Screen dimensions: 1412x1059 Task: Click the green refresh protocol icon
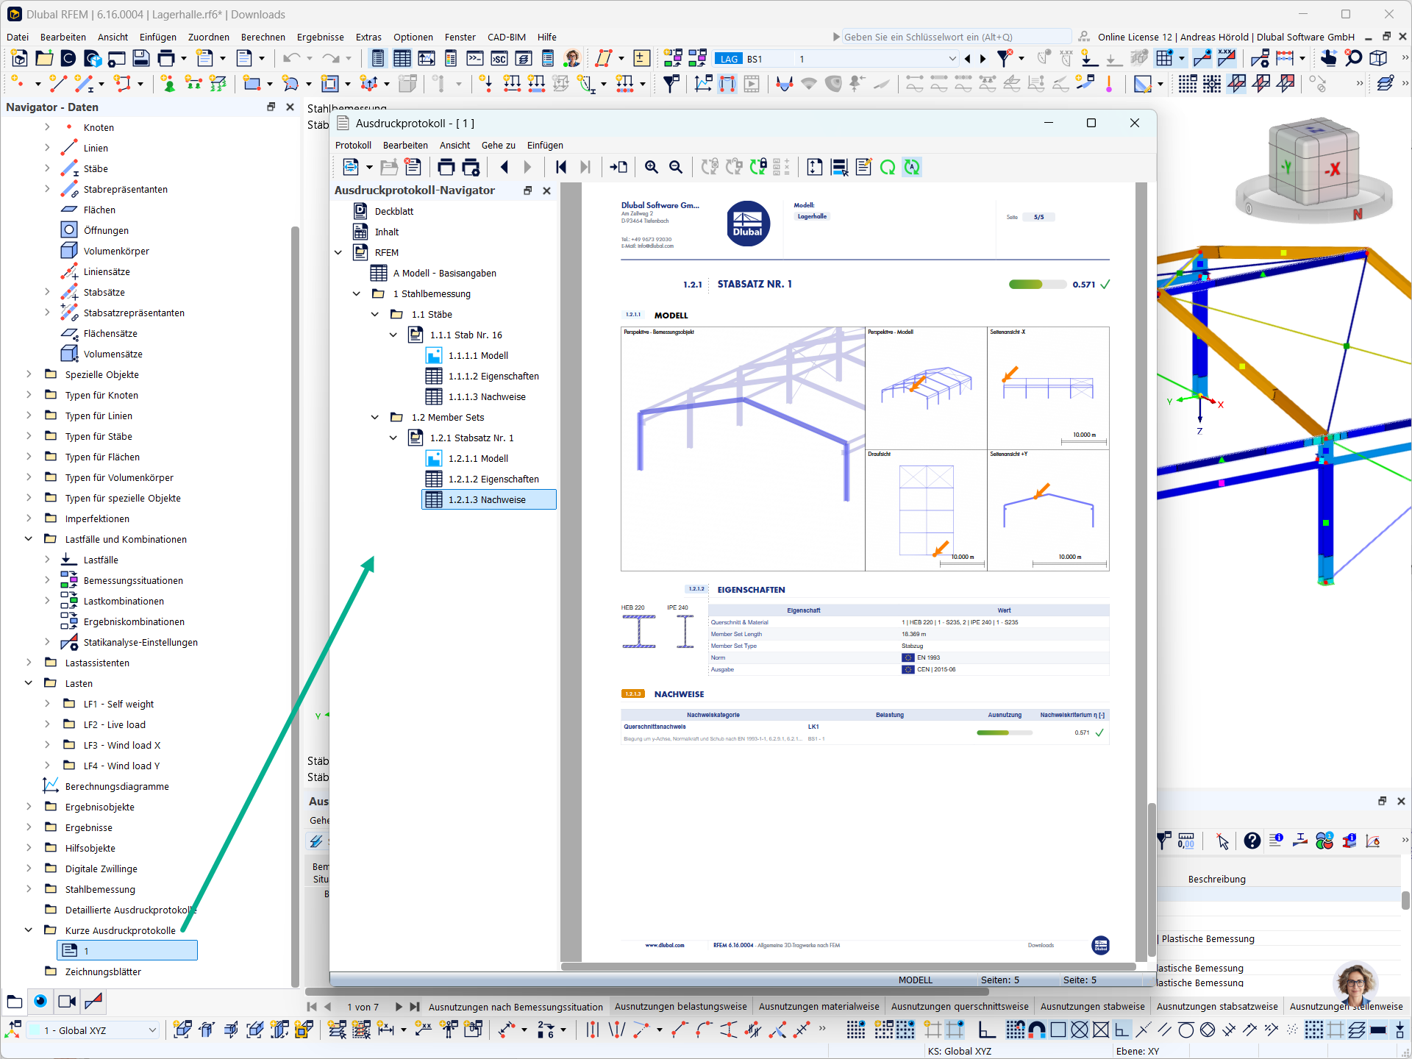pyautogui.click(x=888, y=167)
